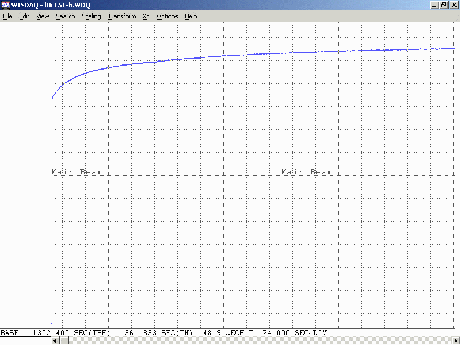Image resolution: width=460 pixels, height=345 pixels.
Task: Open the Options menu
Action: [x=167, y=16]
